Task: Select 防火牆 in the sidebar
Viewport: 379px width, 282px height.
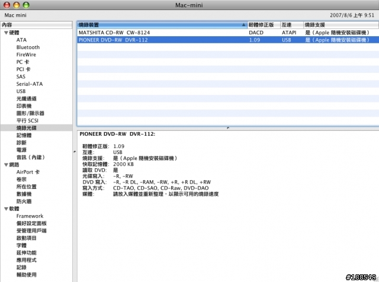Action: [24, 201]
